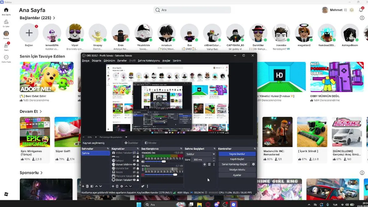The image size is (368, 207).
Task: Expand Bağlantılar (225) chevron
Action: [x=54, y=18]
